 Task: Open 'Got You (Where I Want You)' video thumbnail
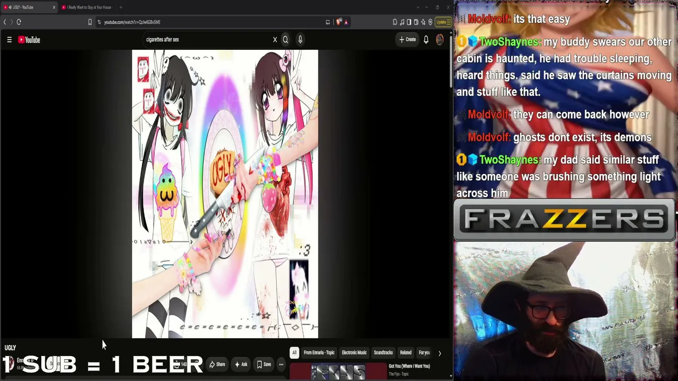pos(338,371)
